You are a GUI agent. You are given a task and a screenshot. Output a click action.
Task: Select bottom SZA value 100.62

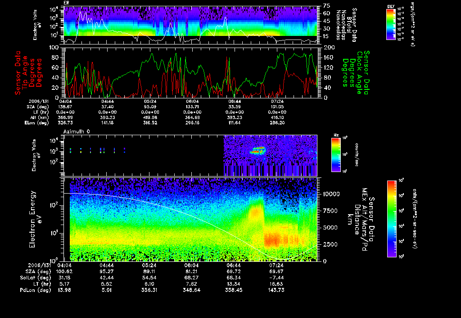64,271
